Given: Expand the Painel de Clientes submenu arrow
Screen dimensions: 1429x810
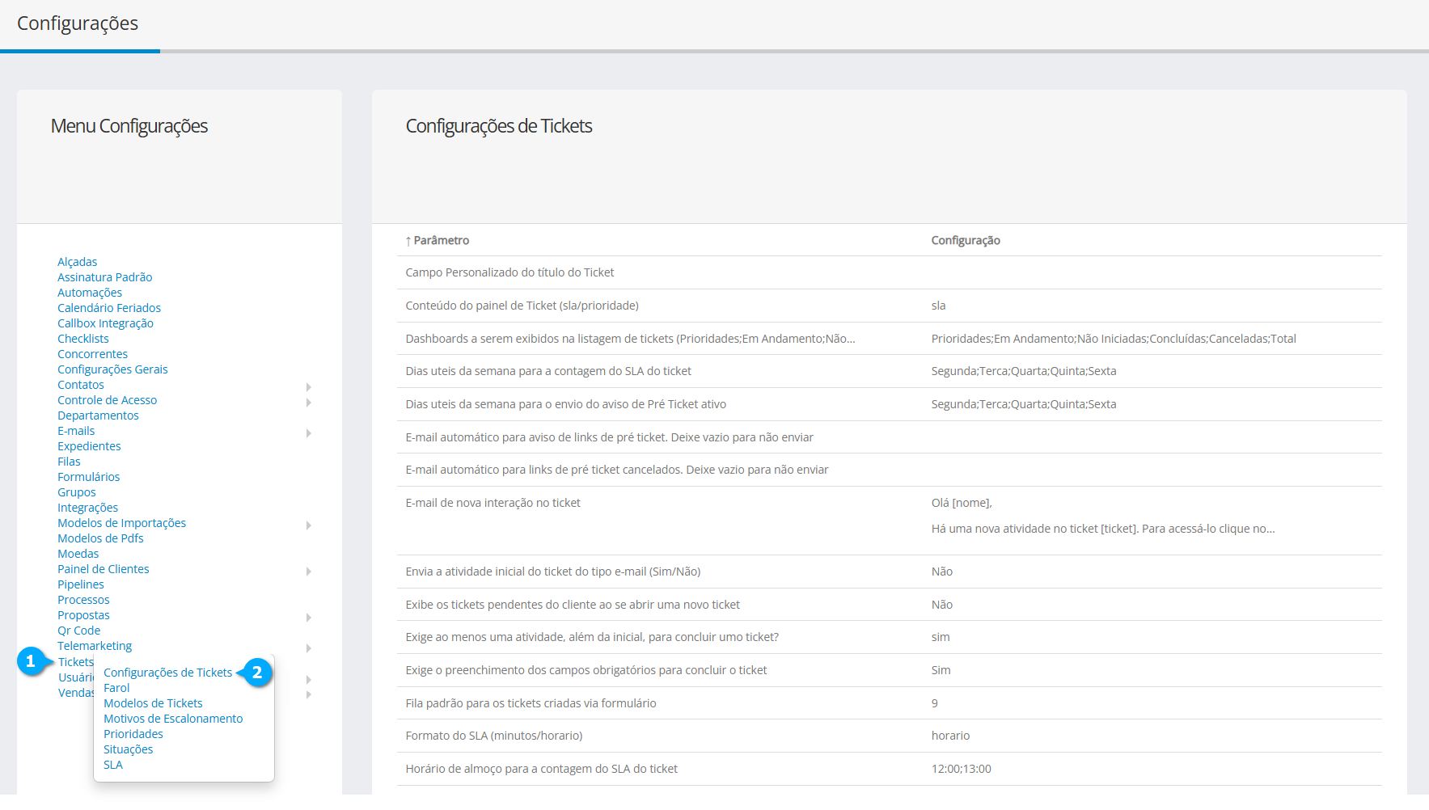Looking at the screenshot, I should 309,571.
